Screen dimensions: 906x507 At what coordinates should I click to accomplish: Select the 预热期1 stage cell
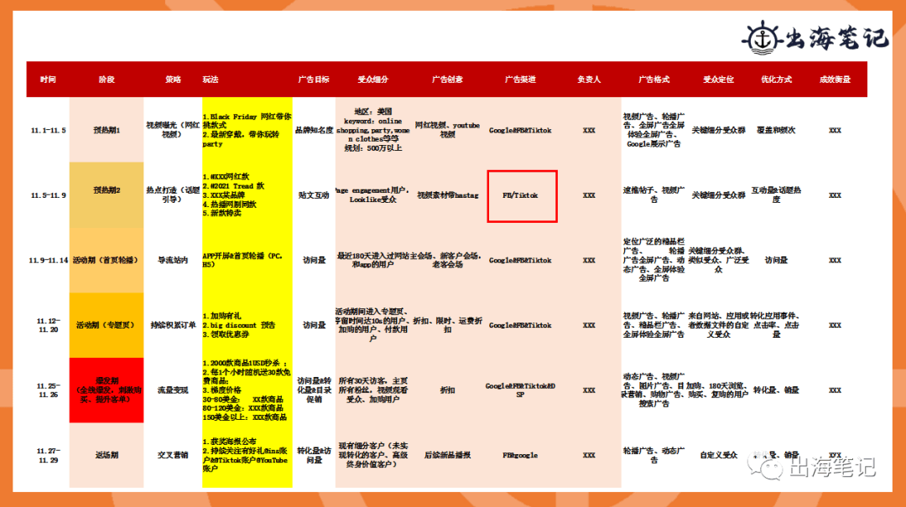click(x=107, y=131)
